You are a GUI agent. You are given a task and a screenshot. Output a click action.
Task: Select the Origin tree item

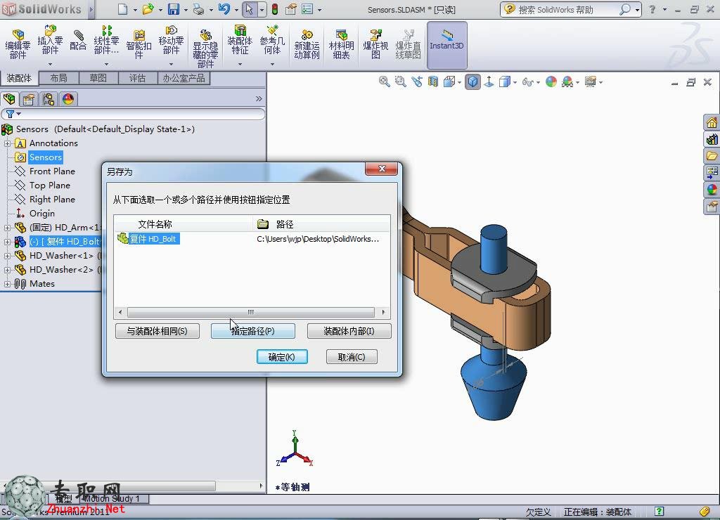click(x=41, y=214)
